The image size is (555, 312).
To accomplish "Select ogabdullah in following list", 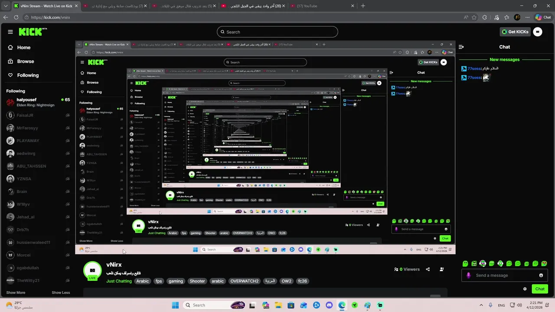I will (x=38, y=268).
